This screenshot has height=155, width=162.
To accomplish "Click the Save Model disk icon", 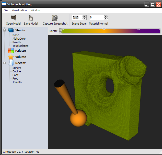I will (31, 18).
